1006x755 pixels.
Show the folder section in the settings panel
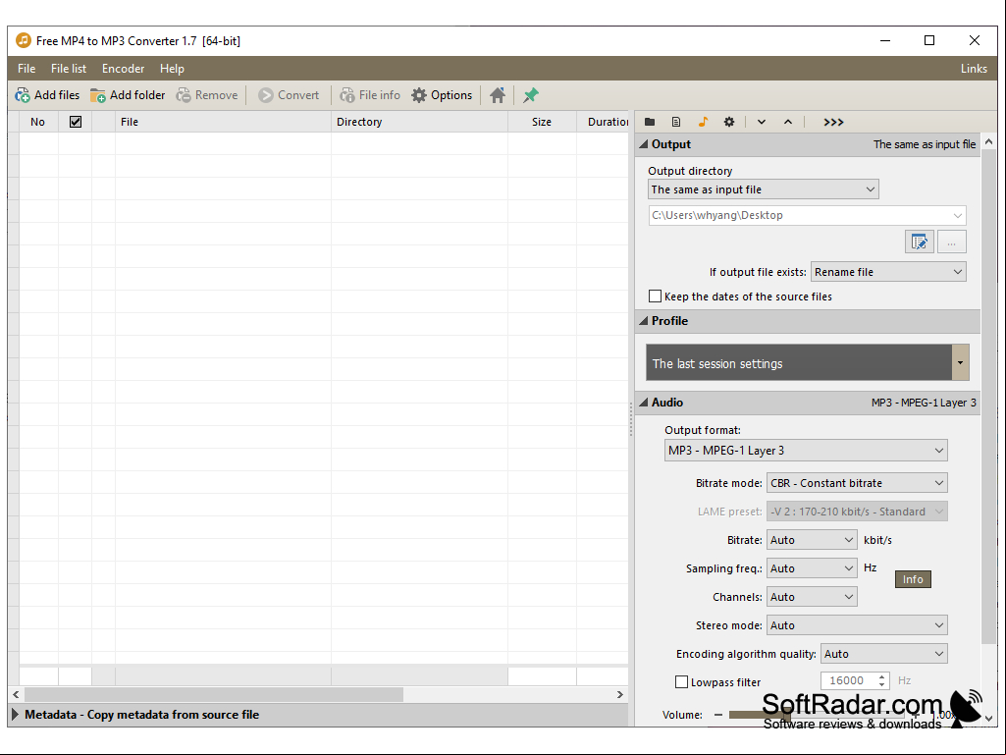650,122
